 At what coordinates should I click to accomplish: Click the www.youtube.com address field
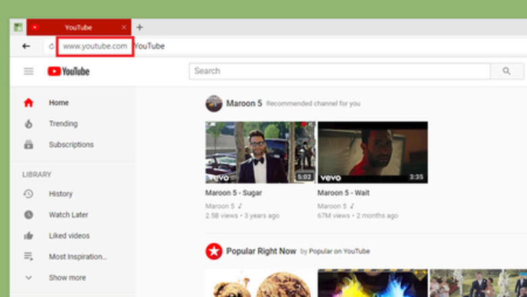[x=95, y=47]
